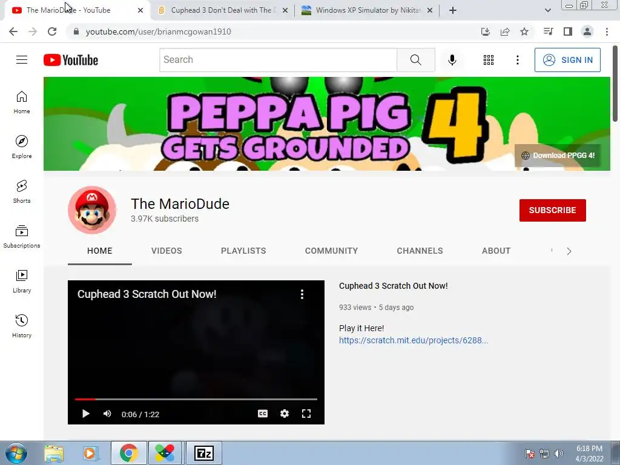Click into the YouTube Search field
This screenshot has width=620, height=465.
(279, 60)
